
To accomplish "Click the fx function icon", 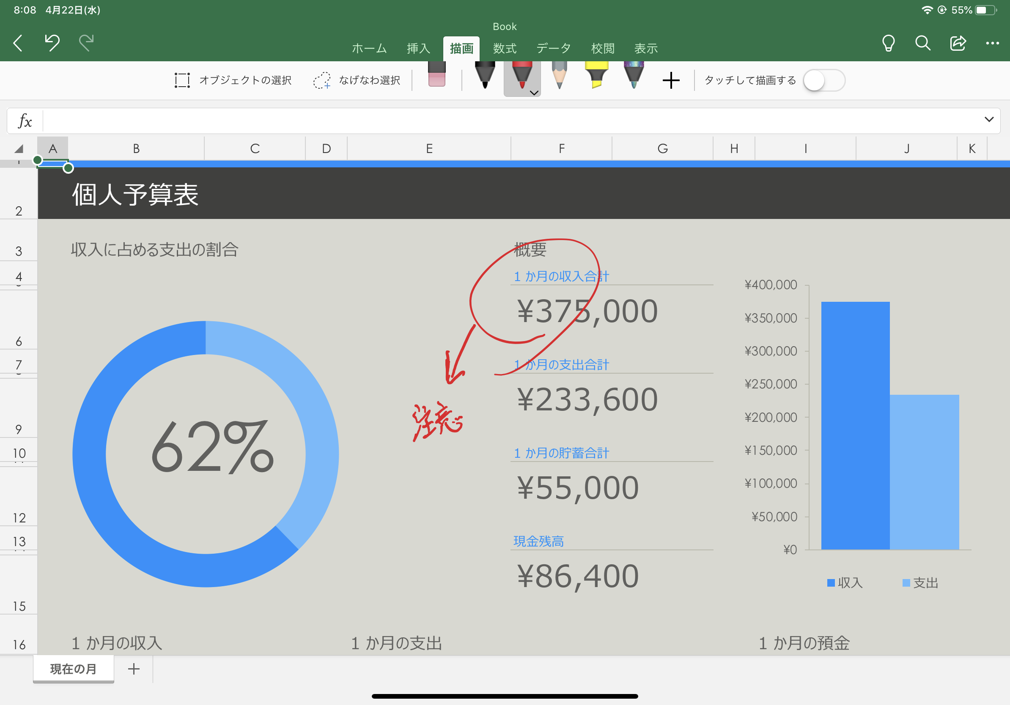I will click(x=25, y=121).
